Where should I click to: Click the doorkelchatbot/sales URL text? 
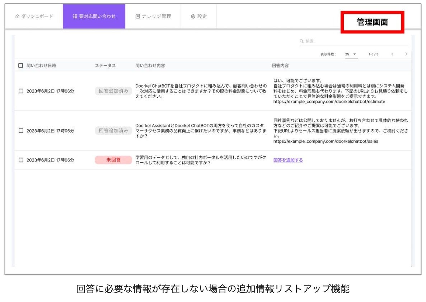click(x=326, y=141)
